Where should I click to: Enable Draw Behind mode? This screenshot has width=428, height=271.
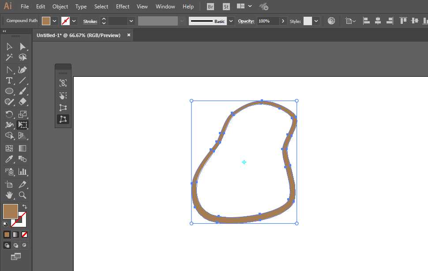point(16,245)
